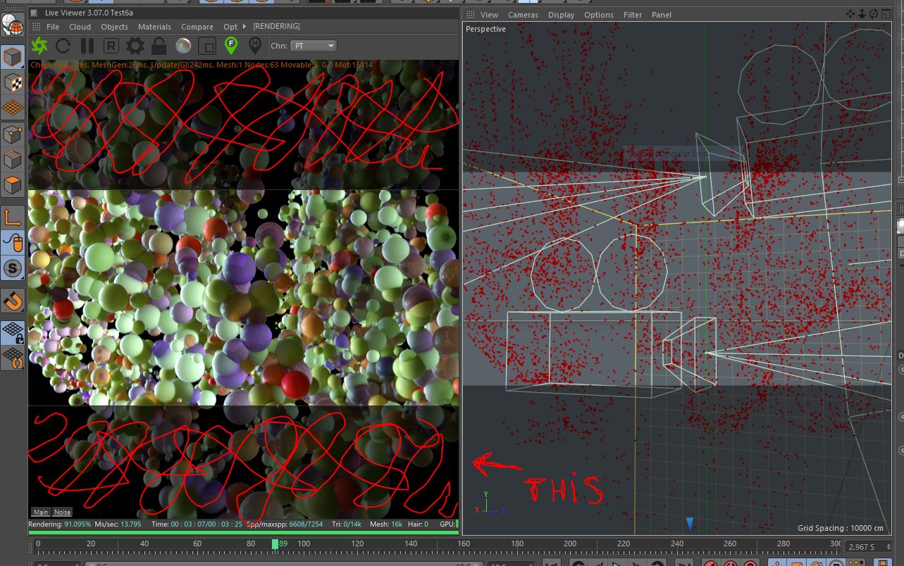Click the viewport move camera icon

[851, 14]
